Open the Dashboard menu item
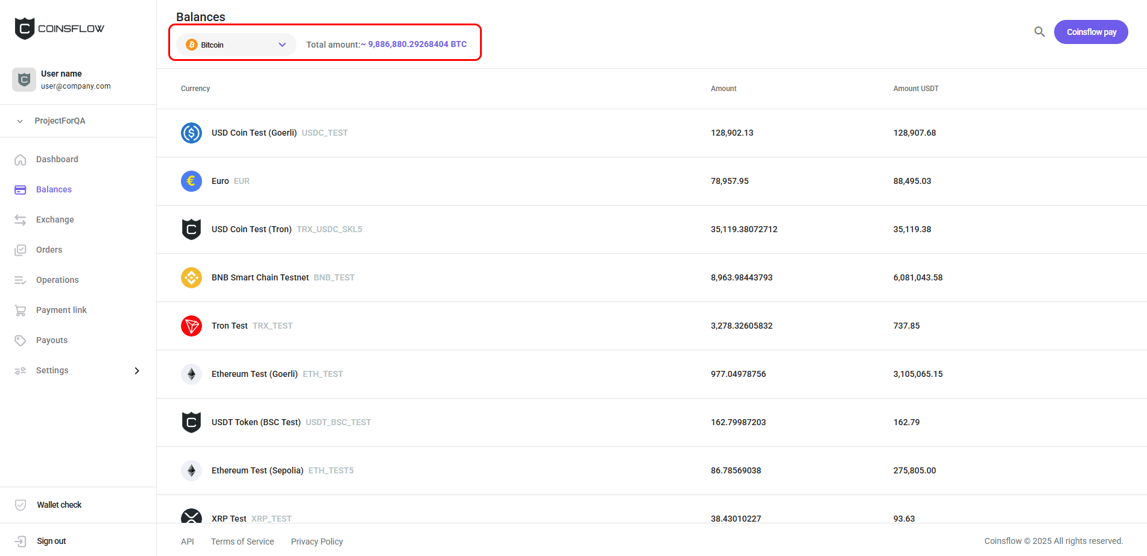The image size is (1147, 556). [x=57, y=159]
